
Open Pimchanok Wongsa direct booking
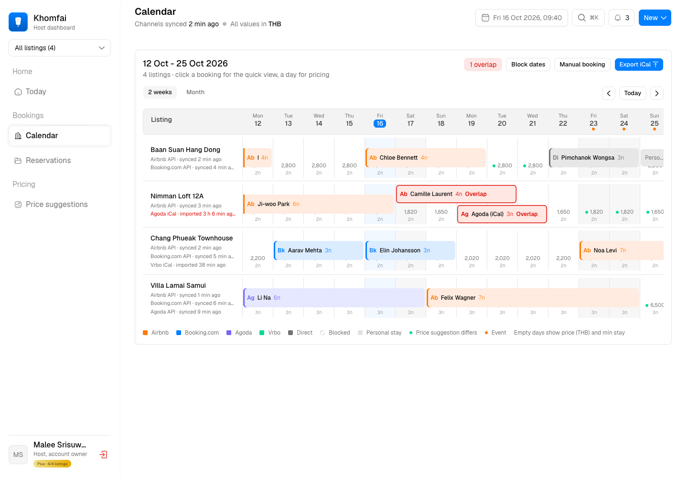tap(594, 158)
